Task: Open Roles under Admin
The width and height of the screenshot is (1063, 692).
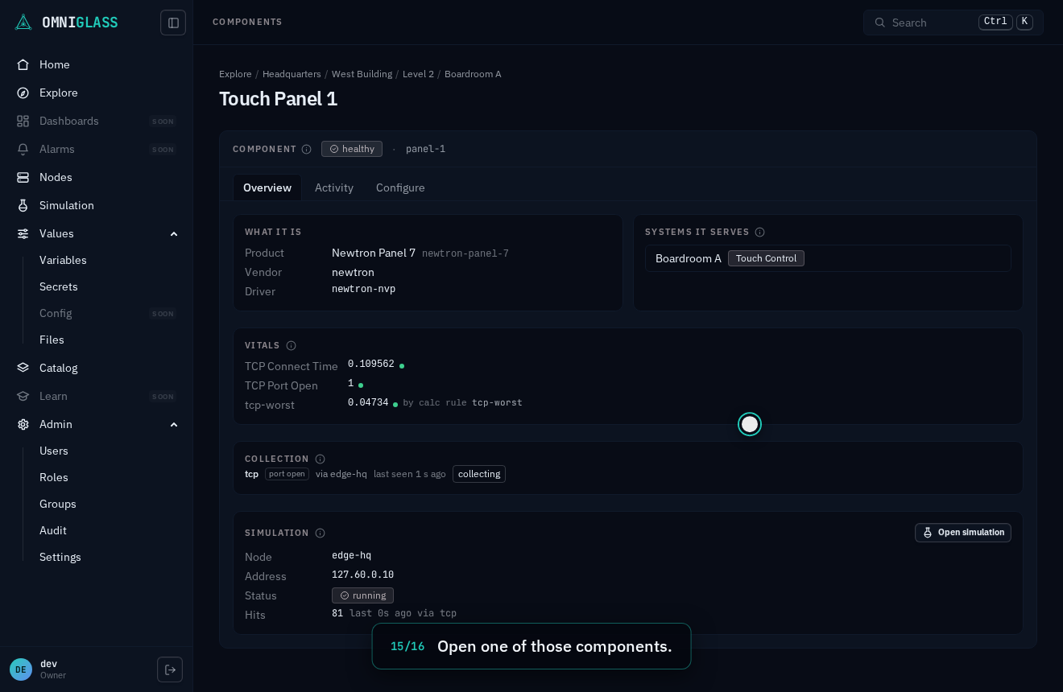Action: tap(54, 477)
